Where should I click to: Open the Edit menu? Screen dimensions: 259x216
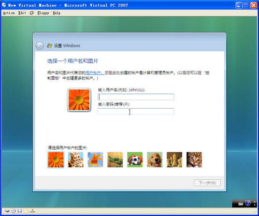(22, 13)
